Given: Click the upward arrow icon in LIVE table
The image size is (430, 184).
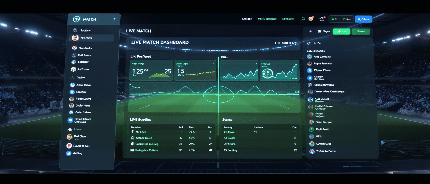Looking at the screenshot, I should point(133,132).
